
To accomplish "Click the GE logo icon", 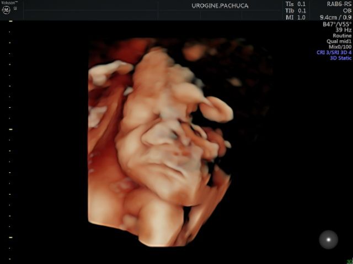I will [x=6, y=10].
